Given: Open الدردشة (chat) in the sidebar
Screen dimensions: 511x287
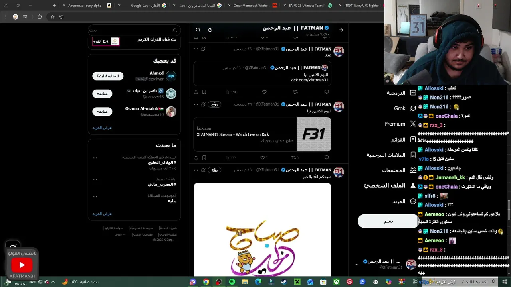Looking at the screenshot, I should [401, 93].
